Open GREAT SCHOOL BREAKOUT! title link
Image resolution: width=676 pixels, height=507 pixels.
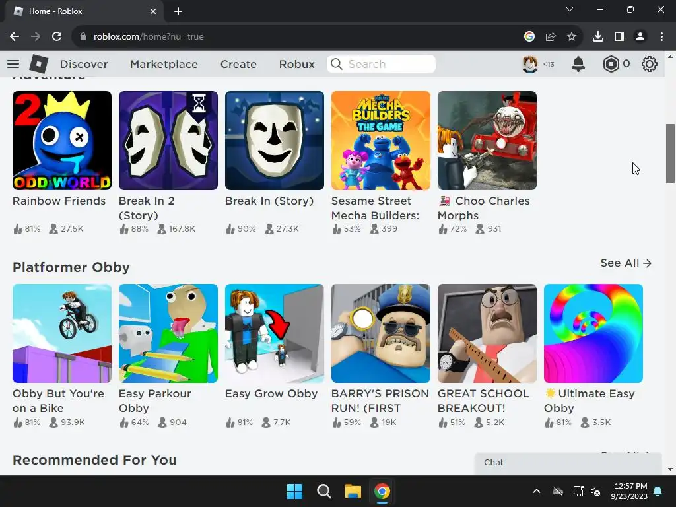[x=483, y=401]
